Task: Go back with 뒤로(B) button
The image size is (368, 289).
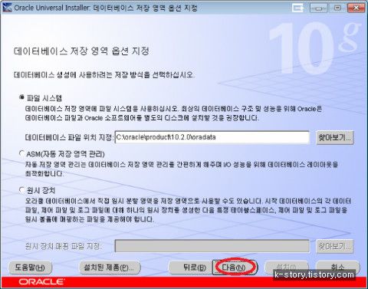Action: click(x=190, y=268)
